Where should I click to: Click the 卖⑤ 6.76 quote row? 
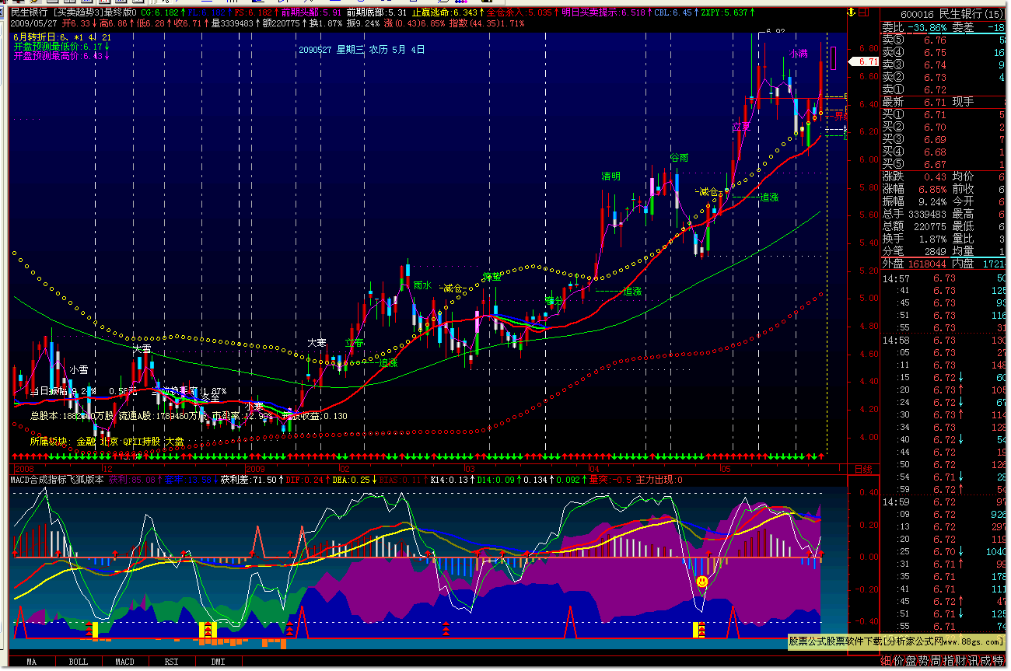(944, 40)
